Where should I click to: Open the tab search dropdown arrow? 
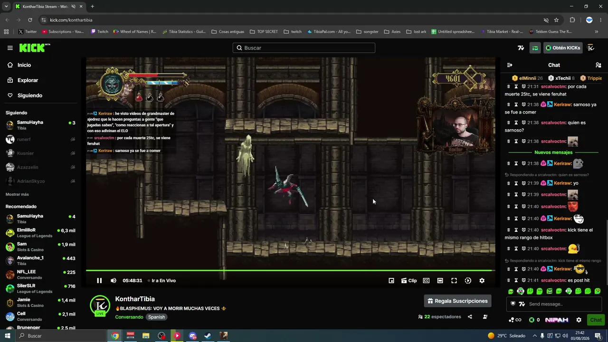[6, 7]
